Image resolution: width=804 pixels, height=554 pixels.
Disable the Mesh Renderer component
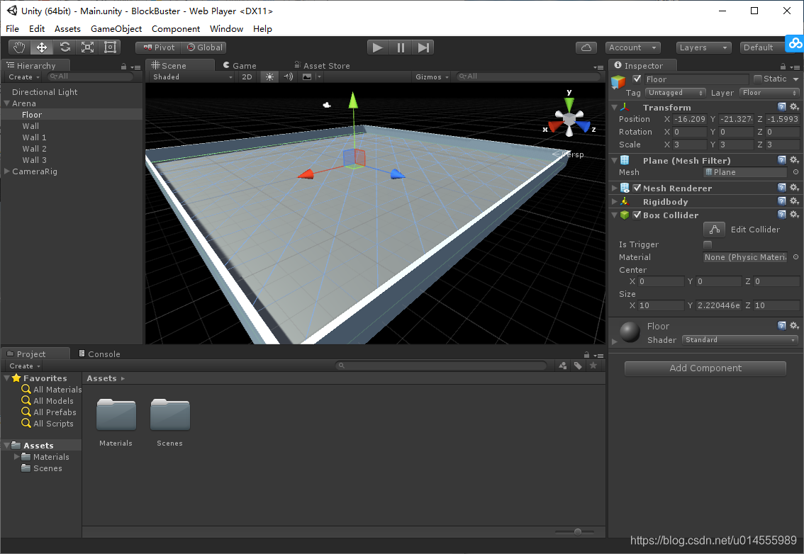point(635,187)
